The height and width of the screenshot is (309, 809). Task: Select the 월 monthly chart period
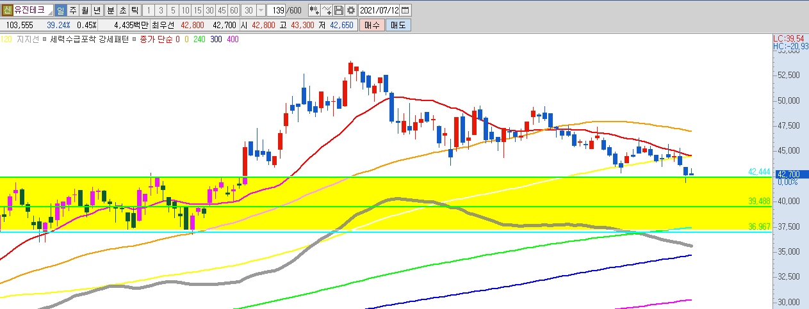pyautogui.click(x=84, y=10)
